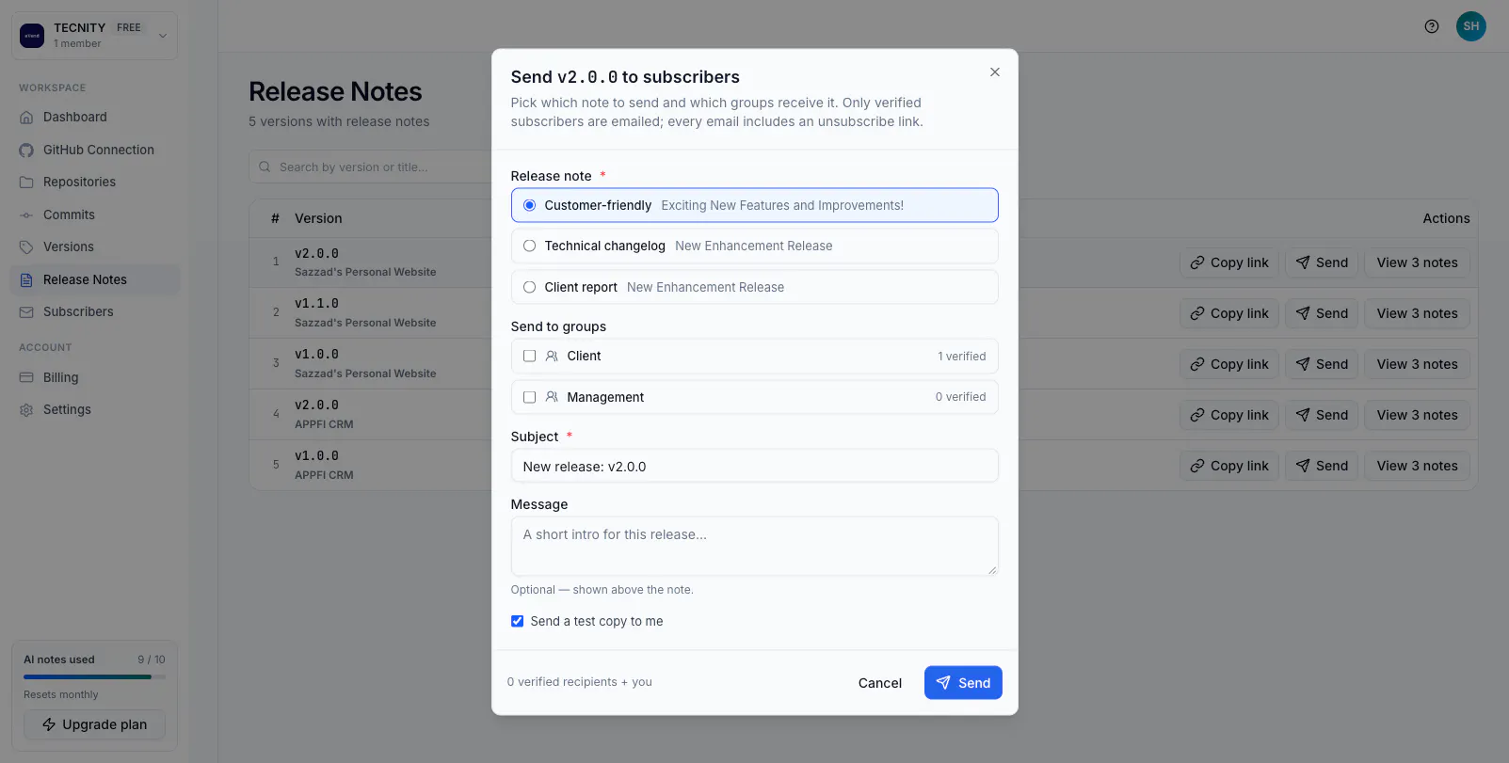Click the blue Send button in dialog

pos(963,683)
